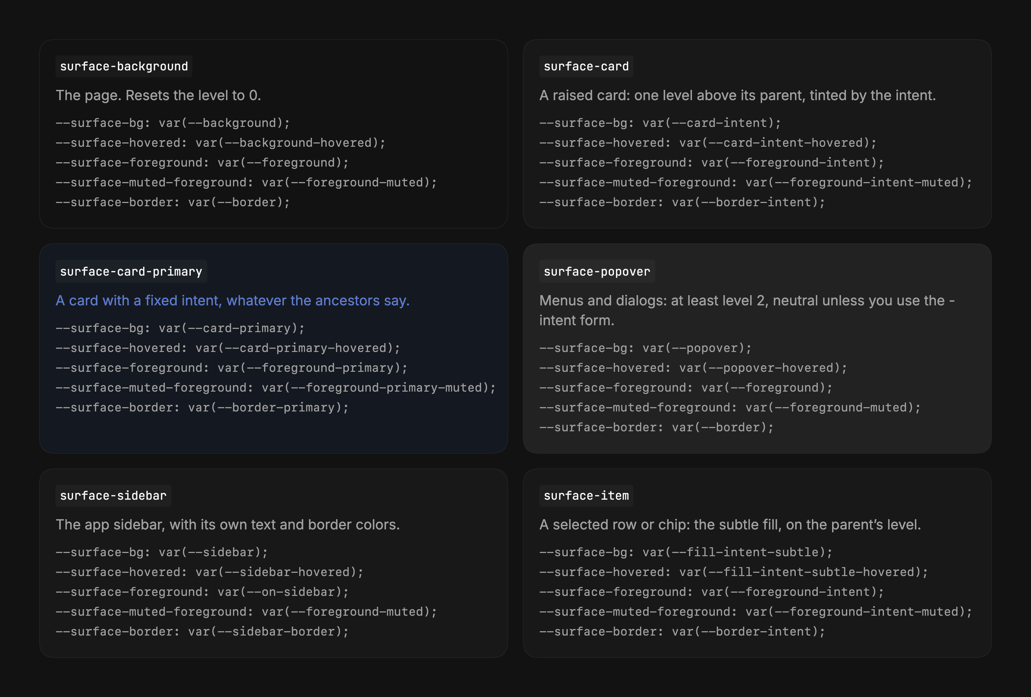
Task: Click the '--surface-foreground: var(--foreground-primary);' line
Action: coord(232,368)
